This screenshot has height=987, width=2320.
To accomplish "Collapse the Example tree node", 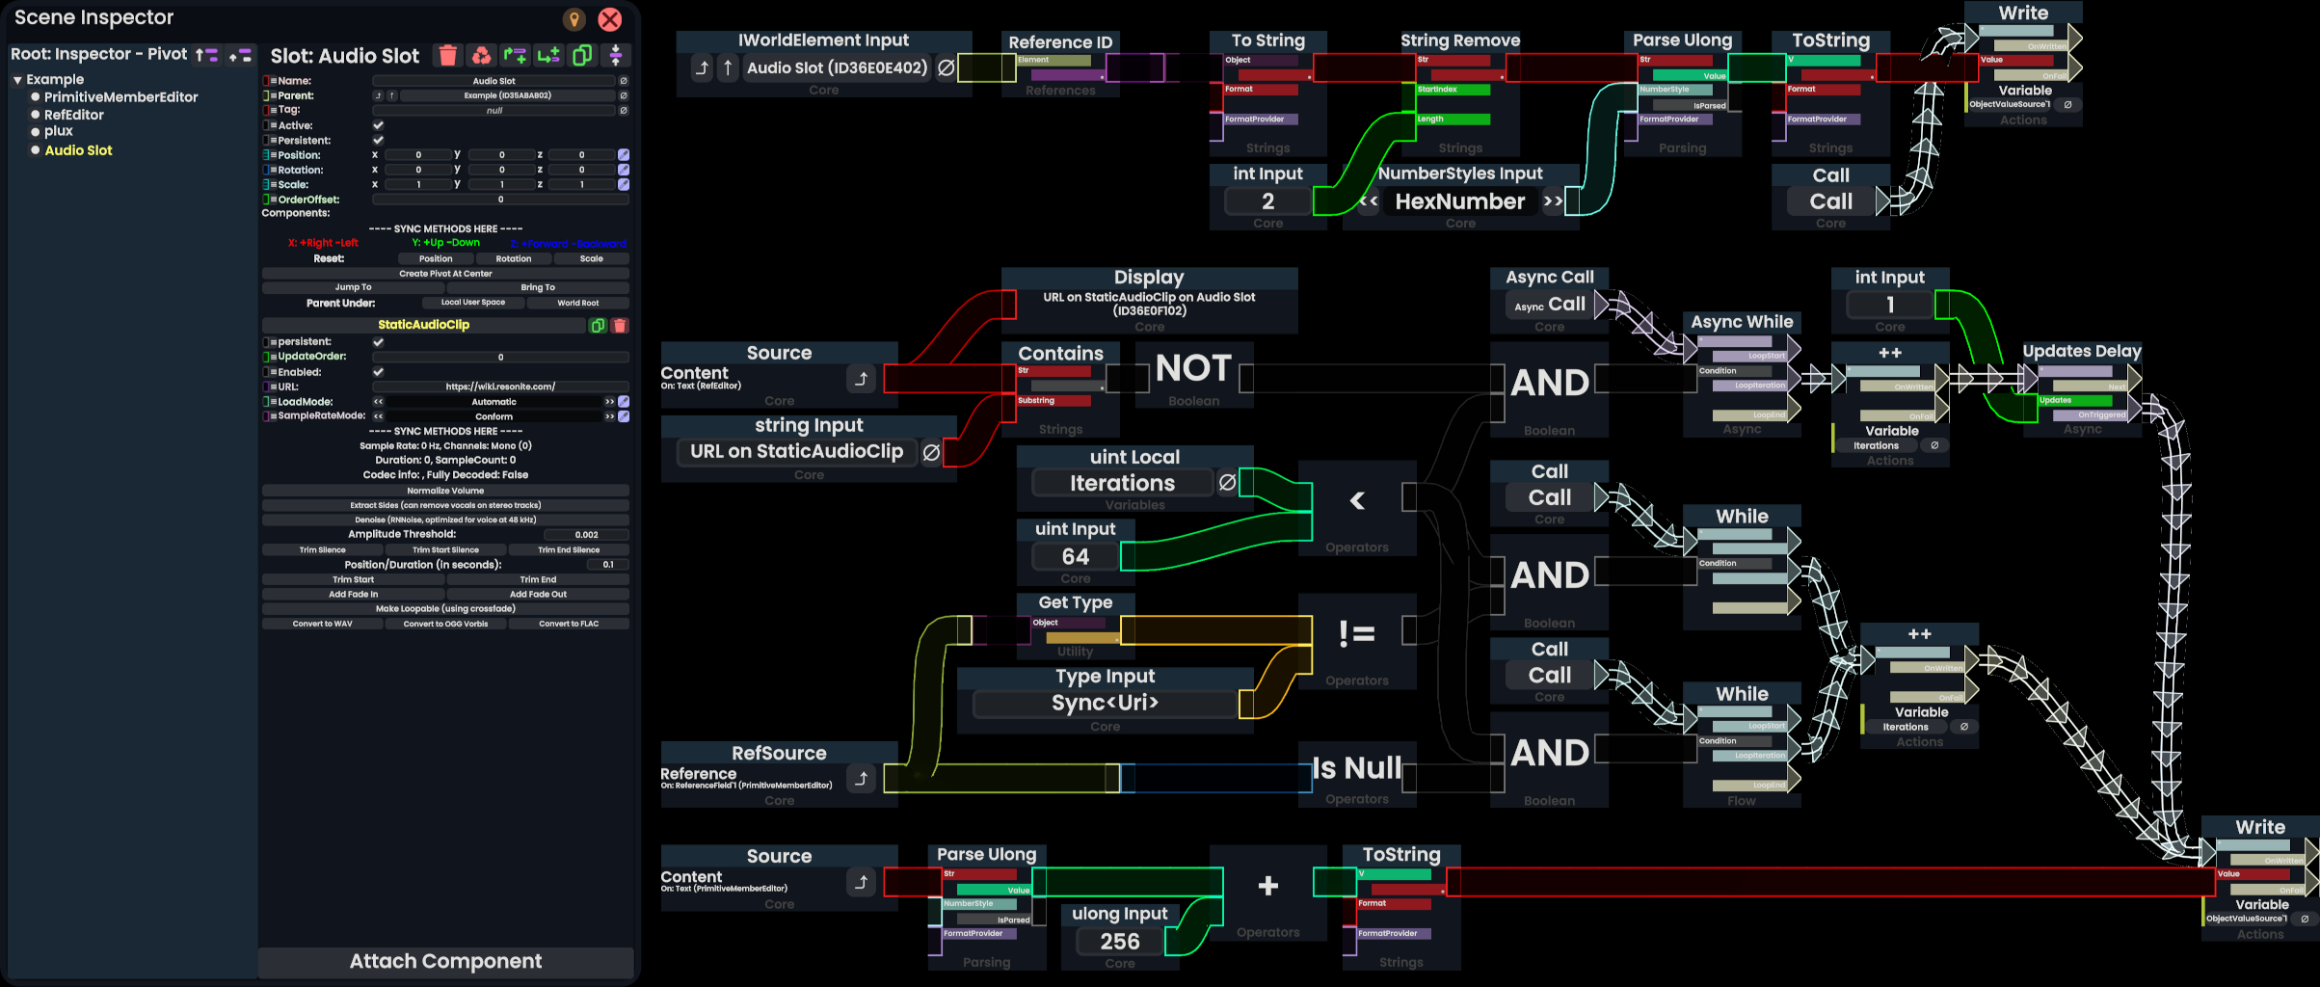I will tap(17, 80).
